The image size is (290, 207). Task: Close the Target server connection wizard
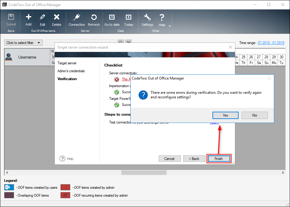[x=230, y=47]
